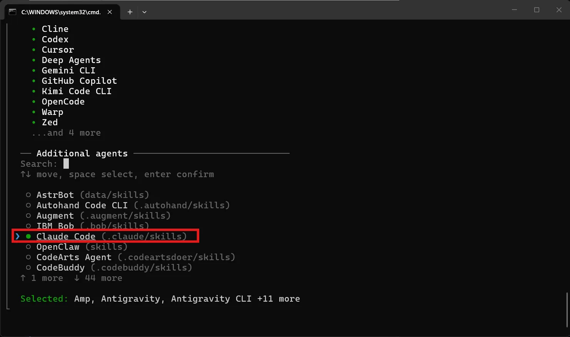Click 'Zed' in the agent list

50,122
